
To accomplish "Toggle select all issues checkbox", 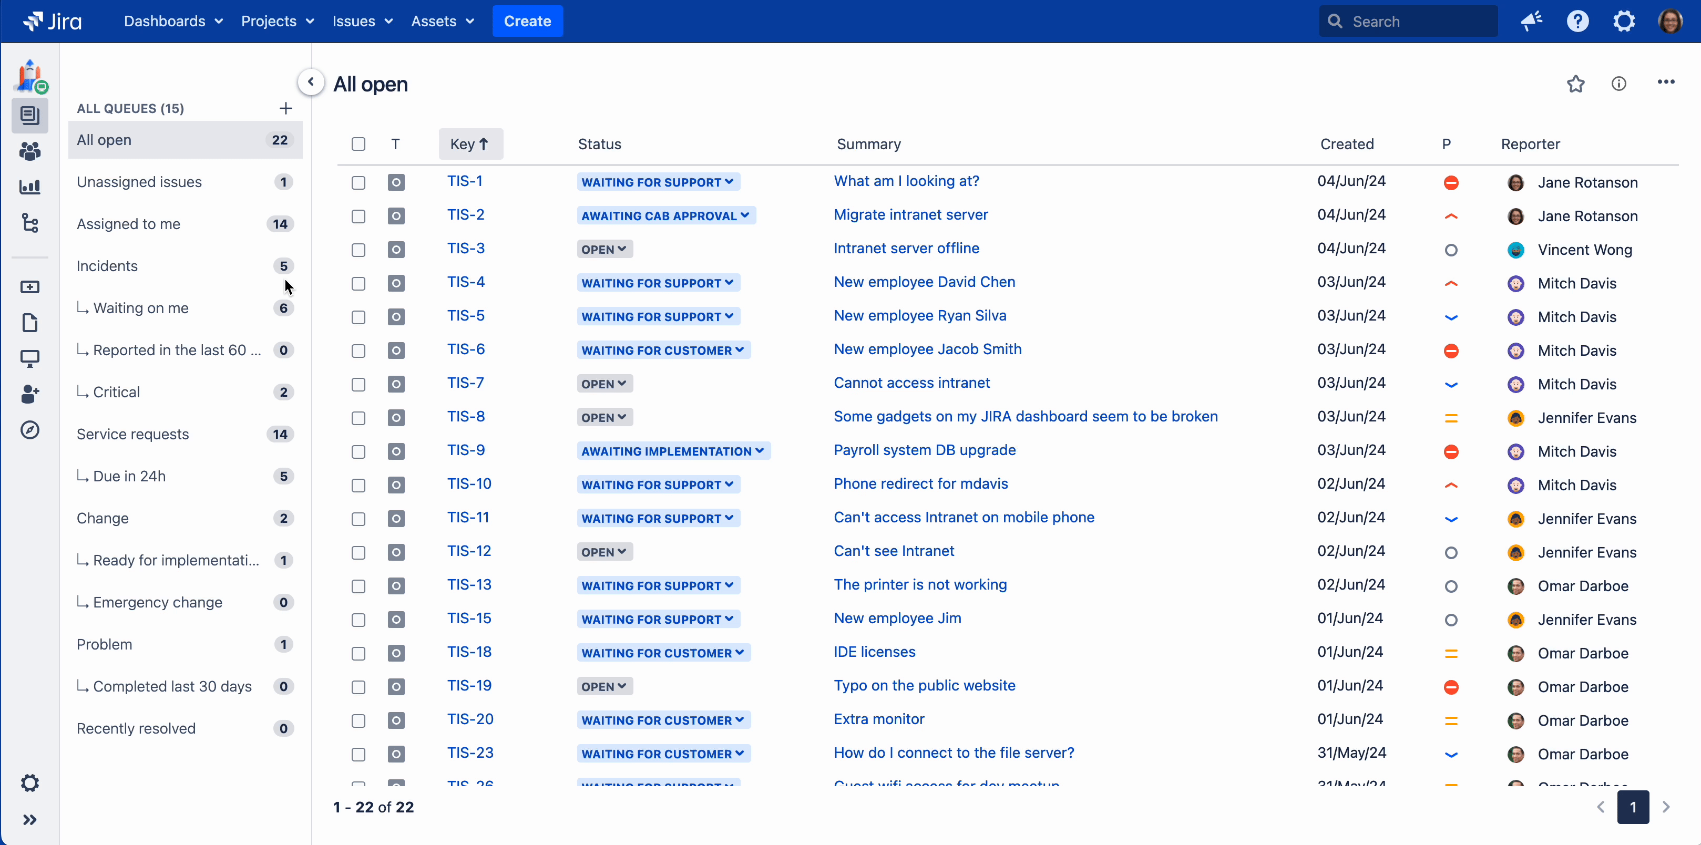I will point(358,142).
